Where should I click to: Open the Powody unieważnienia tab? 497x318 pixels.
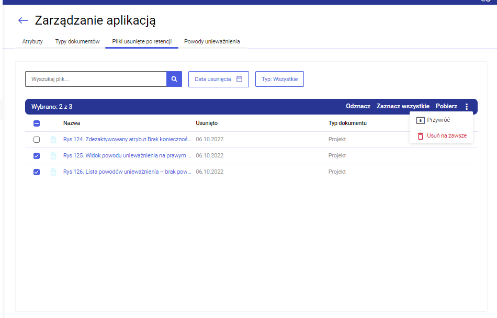tap(212, 41)
